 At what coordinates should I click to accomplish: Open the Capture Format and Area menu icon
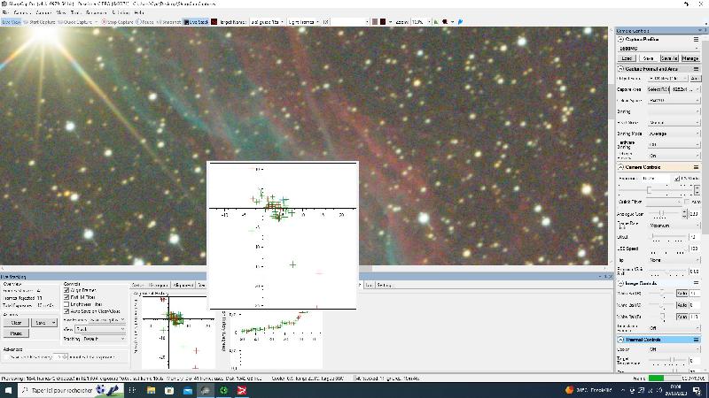click(696, 69)
